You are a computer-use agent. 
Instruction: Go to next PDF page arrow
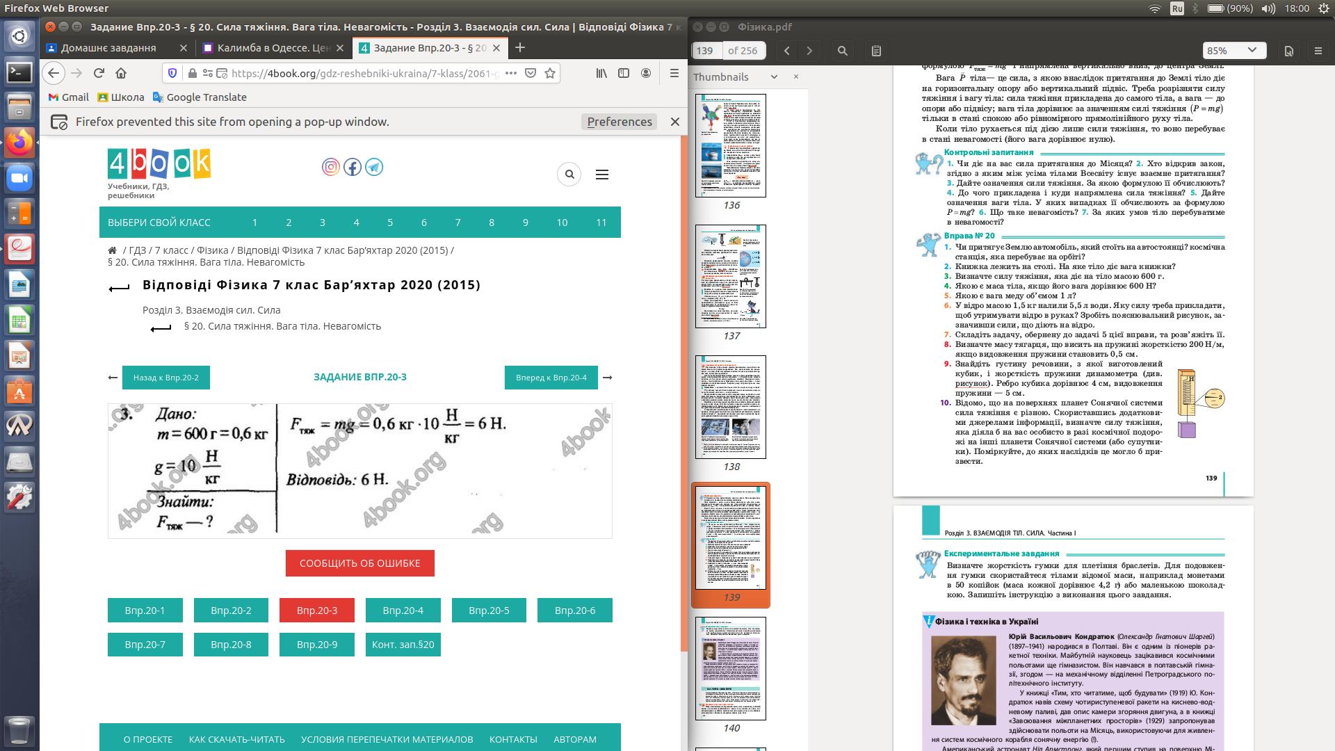809,51
